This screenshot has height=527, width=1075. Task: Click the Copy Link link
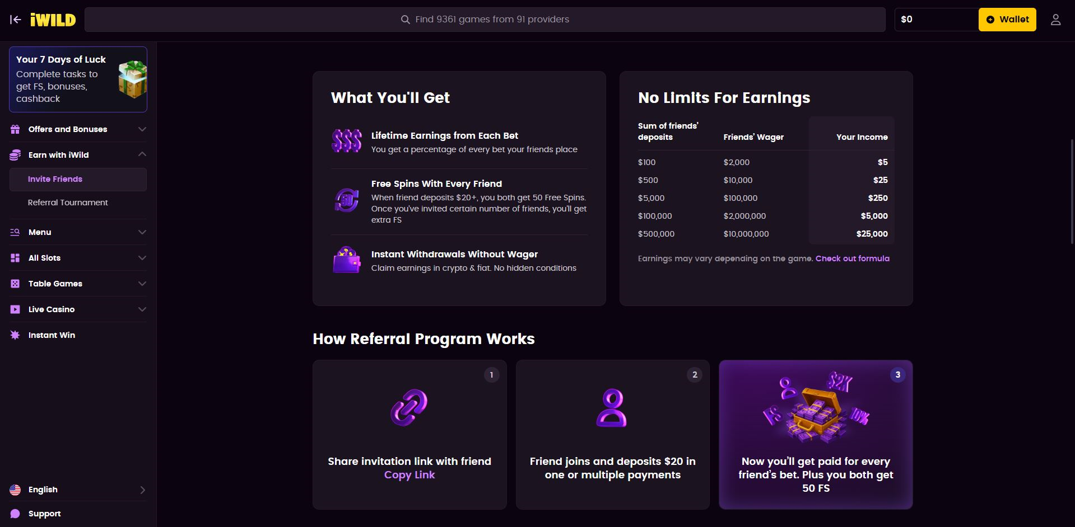coord(409,475)
